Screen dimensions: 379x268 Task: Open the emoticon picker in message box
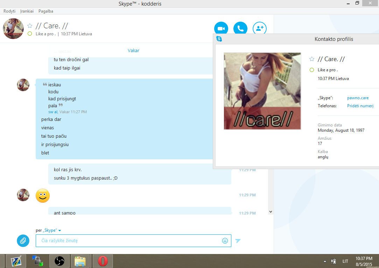click(x=225, y=241)
